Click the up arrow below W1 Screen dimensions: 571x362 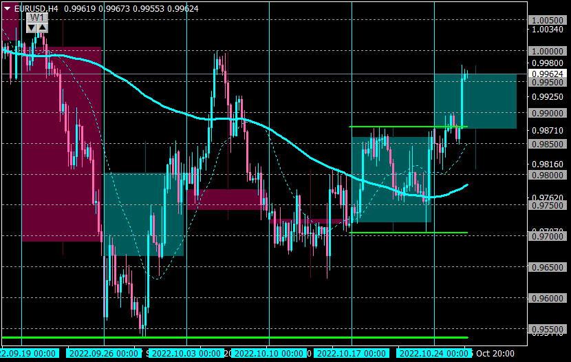coord(43,28)
